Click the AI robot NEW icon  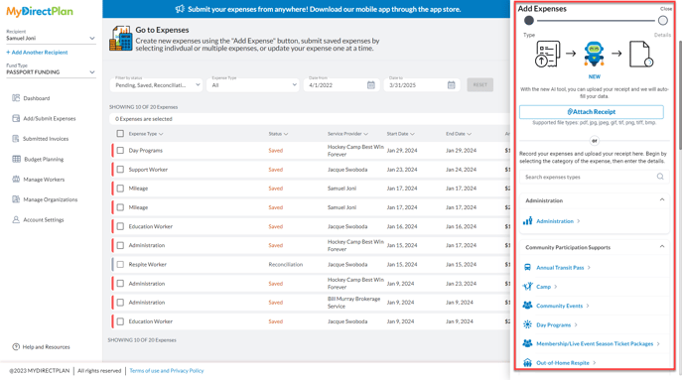594,54
